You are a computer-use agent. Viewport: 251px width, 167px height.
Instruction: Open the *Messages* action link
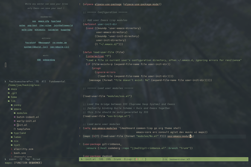pos(44,43)
